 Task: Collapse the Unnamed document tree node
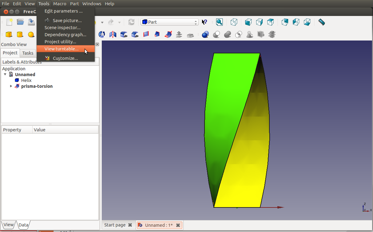point(5,75)
